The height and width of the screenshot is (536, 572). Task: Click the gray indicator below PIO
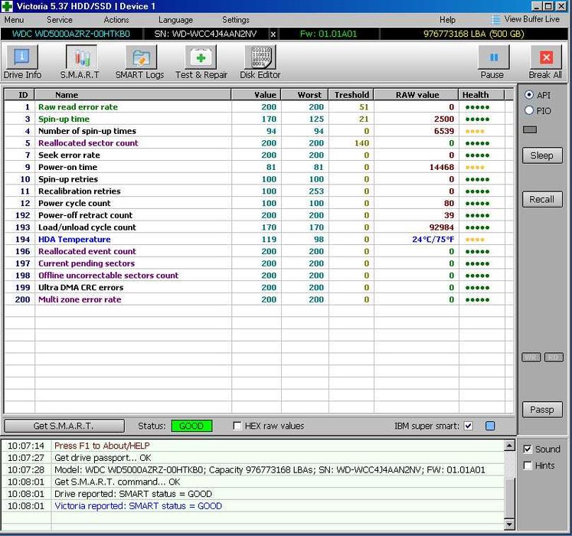tap(530, 129)
